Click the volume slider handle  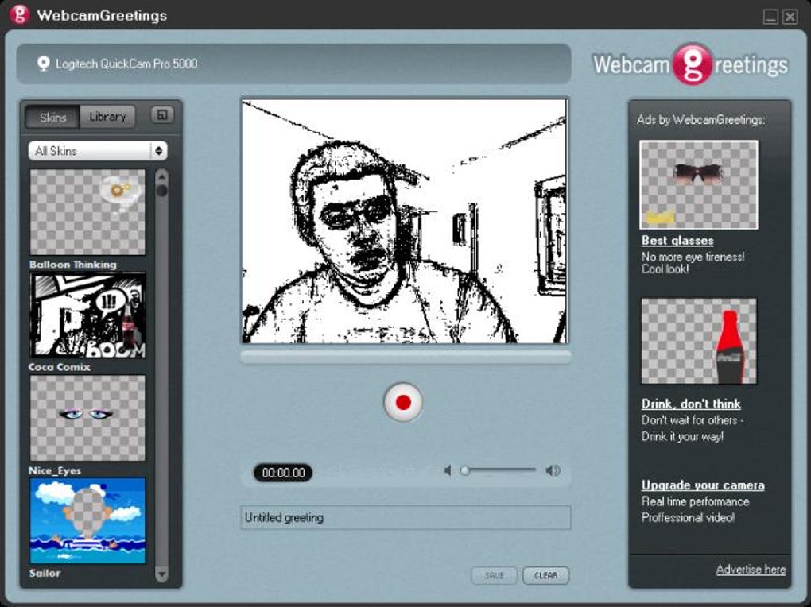click(464, 470)
